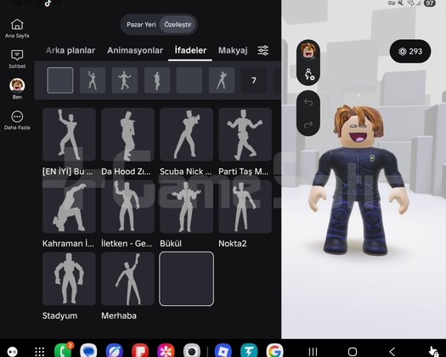
Task: Tap back navigation button
Action: [x=392, y=352]
